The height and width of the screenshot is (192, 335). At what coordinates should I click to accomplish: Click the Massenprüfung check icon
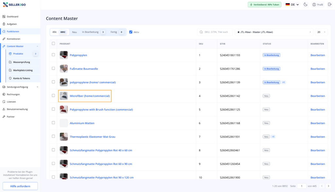click(10, 62)
